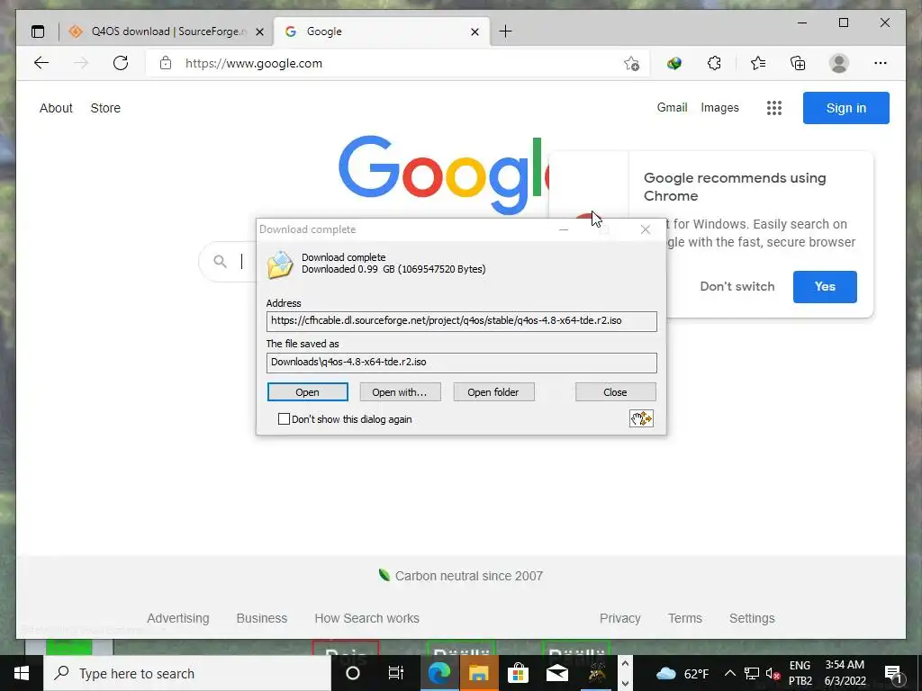
Task: Click the 'The file saved as' path field
Action: point(462,363)
